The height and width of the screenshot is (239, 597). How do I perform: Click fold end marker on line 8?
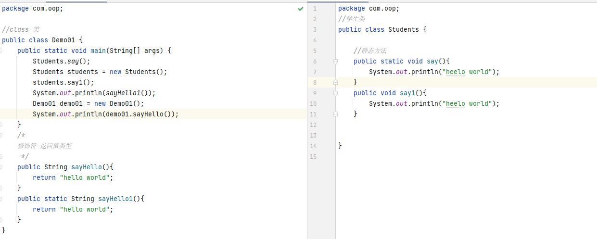tap(336, 83)
